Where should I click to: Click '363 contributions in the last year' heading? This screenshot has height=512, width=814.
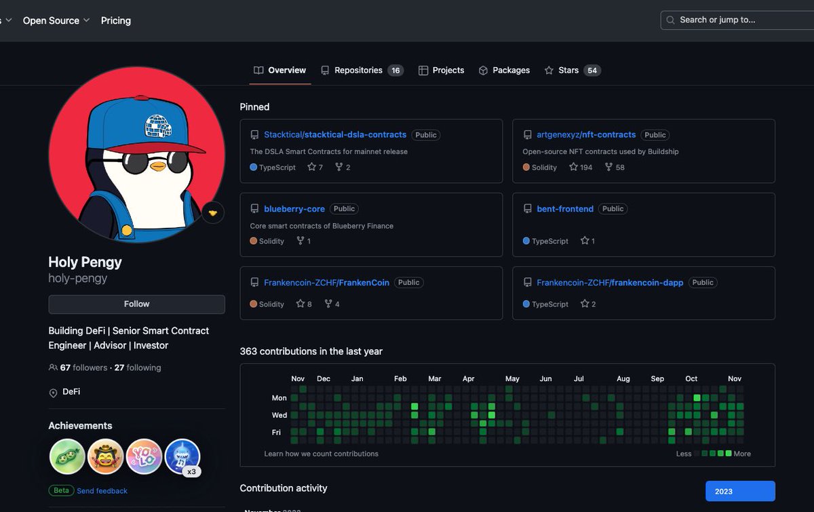tap(311, 351)
